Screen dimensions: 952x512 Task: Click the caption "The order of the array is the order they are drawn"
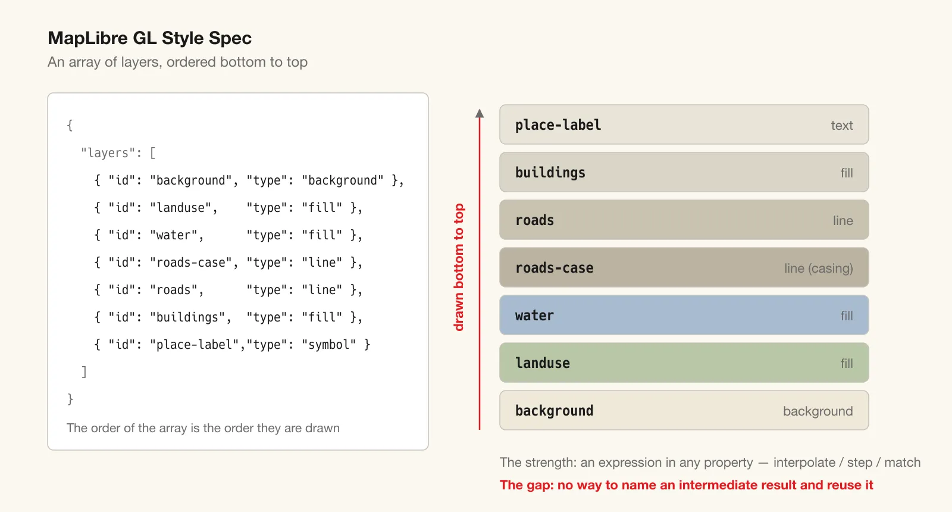click(203, 428)
